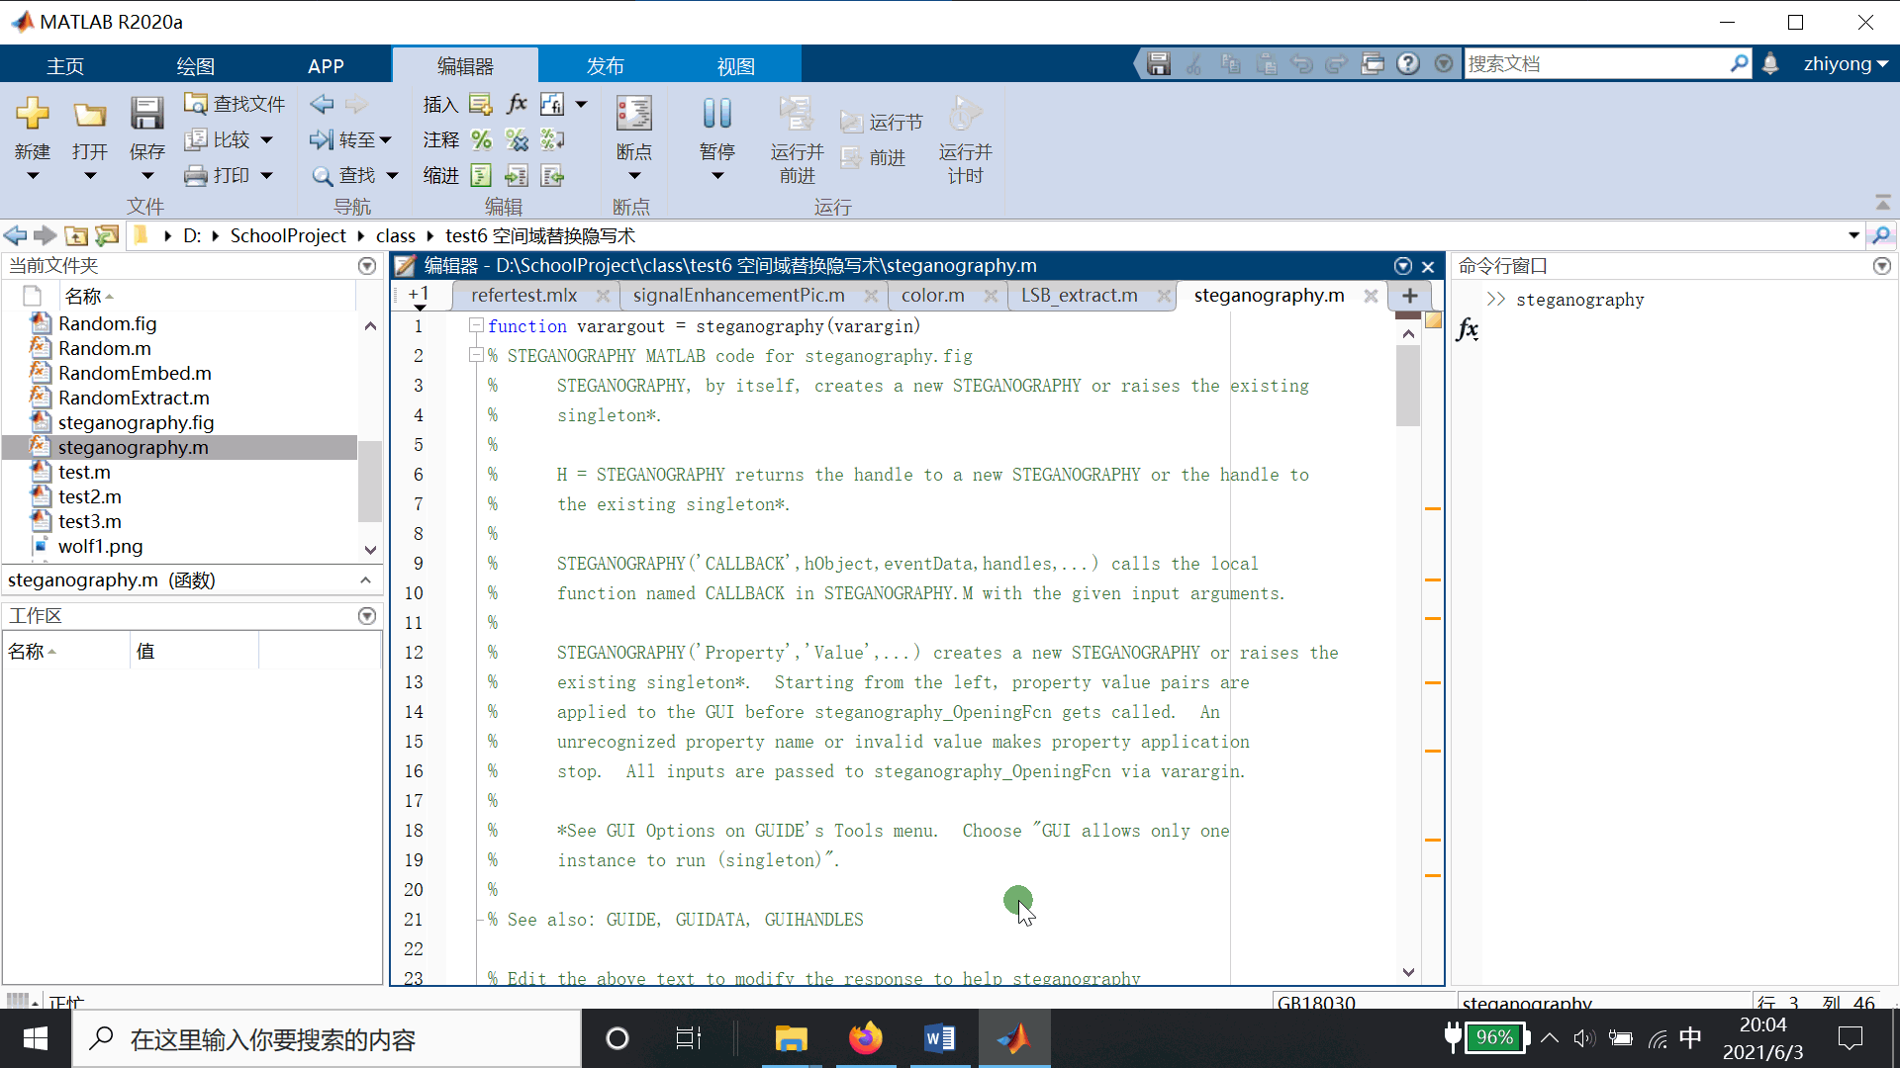Image resolution: width=1900 pixels, height=1068 pixels.
Task: Collapse the comment block fold on line 2
Action: [x=476, y=355]
